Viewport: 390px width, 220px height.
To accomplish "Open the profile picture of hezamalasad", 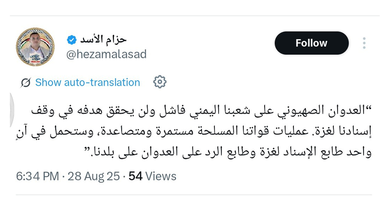I will (35, 47).
